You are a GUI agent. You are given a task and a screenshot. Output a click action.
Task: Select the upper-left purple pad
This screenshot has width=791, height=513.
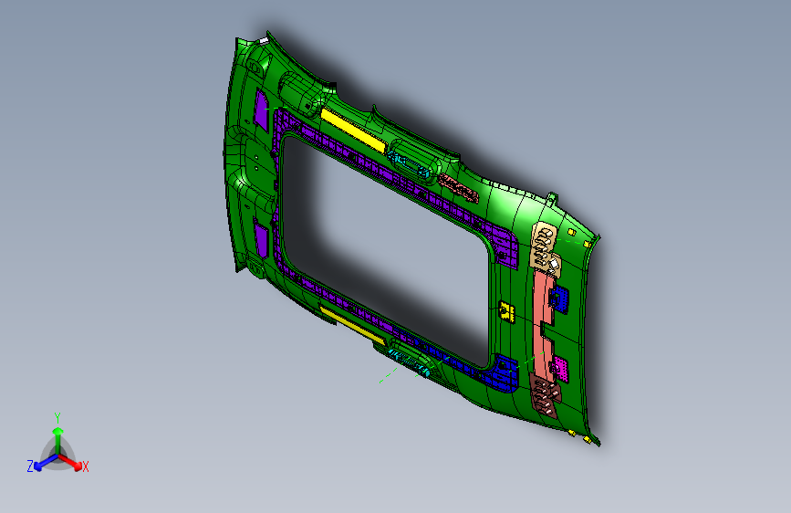[261, 109]
